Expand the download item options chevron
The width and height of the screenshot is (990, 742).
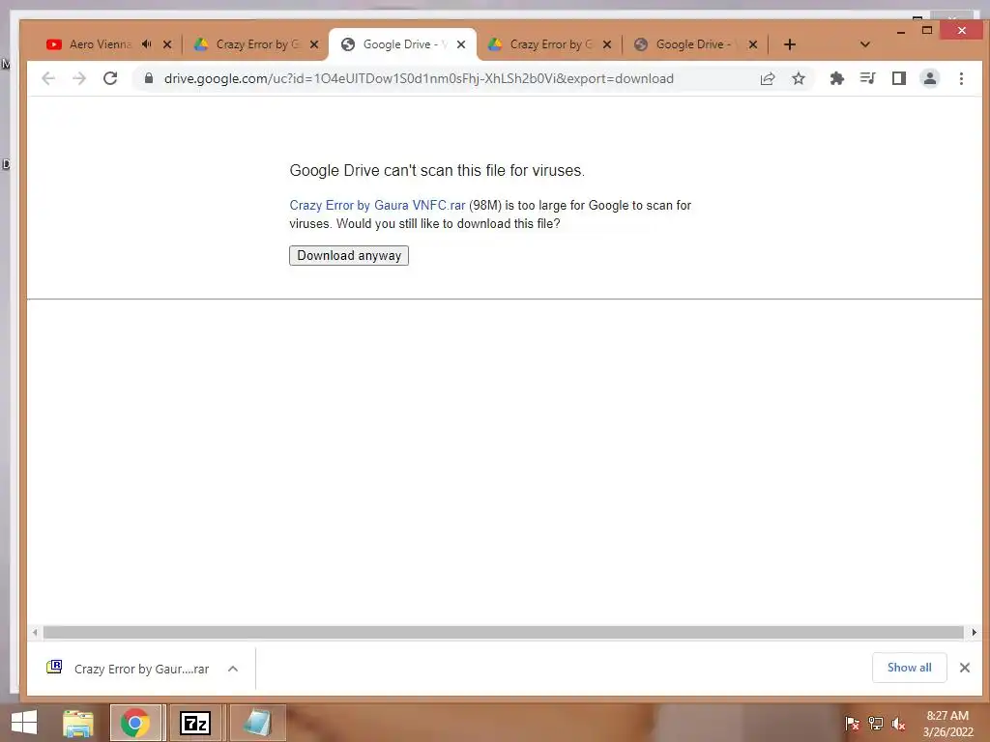(233, 669)
